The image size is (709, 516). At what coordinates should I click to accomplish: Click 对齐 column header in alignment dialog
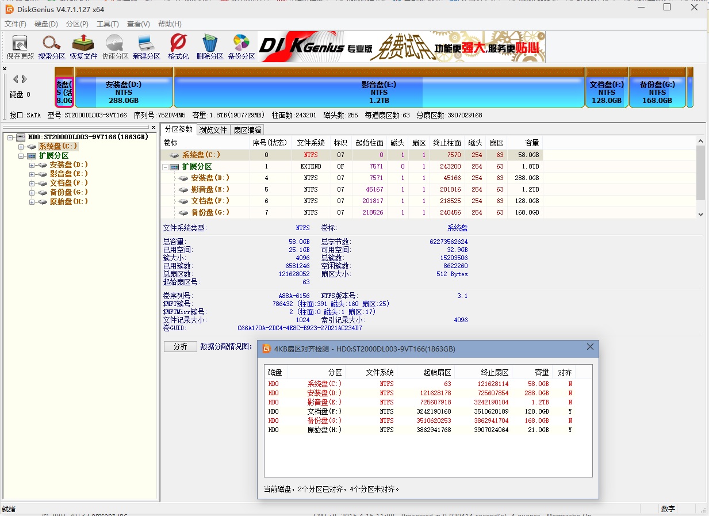564,372
